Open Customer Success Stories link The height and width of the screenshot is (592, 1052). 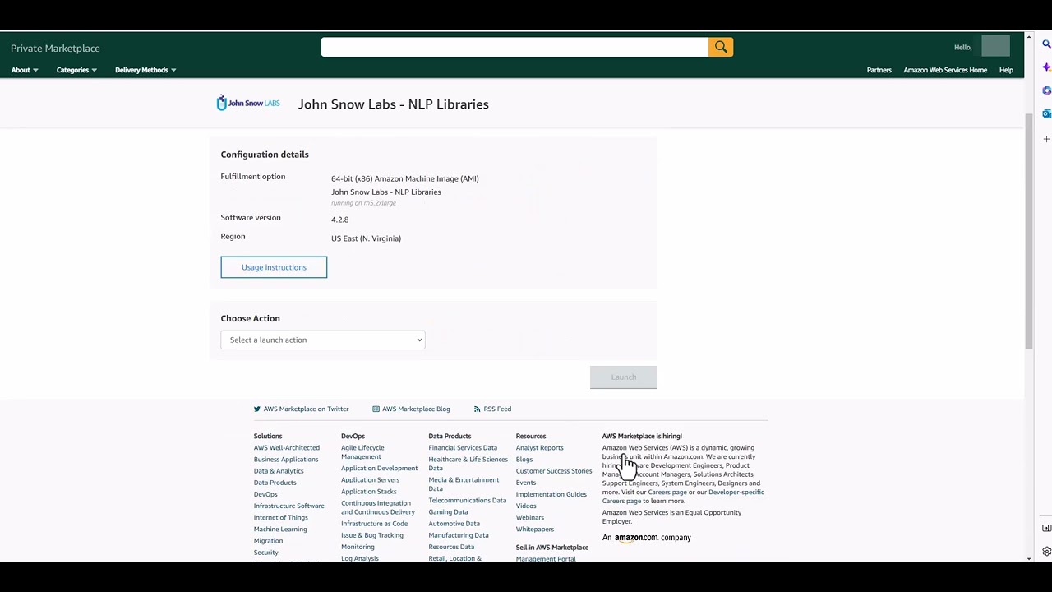[x=554, y=471]
